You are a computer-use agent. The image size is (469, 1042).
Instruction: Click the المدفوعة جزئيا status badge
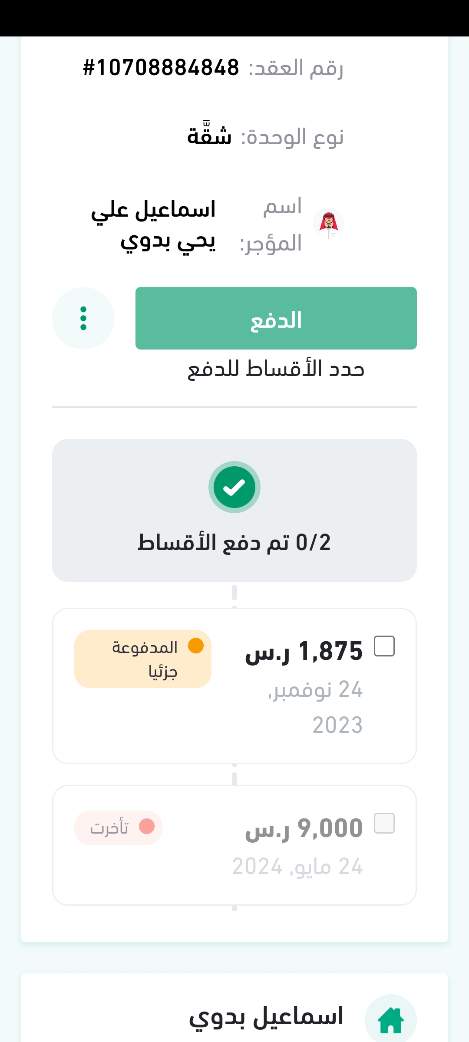point(143,659)
